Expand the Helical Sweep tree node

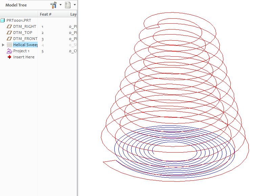click(2, 44)
